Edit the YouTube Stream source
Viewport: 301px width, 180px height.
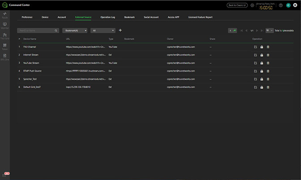pyautogui.click(x=255, y=63)
